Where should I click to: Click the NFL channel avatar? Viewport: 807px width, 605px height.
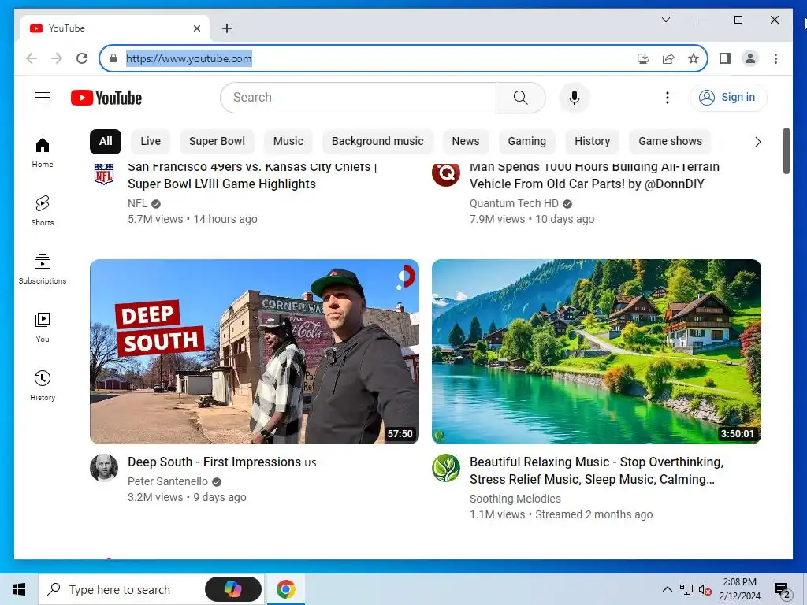pyautogui.click(x=104, y=174)
